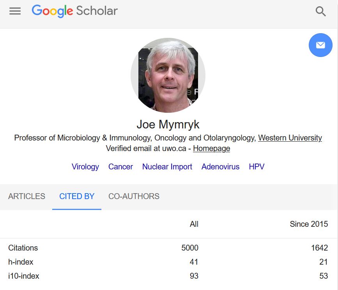Switch to the CO-AUTHORS tab
Viewport: 338px width, 290px height.
tap(134, 196)
